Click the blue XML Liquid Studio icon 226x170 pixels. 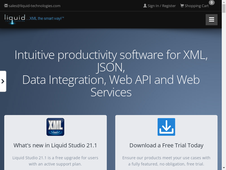55,127
